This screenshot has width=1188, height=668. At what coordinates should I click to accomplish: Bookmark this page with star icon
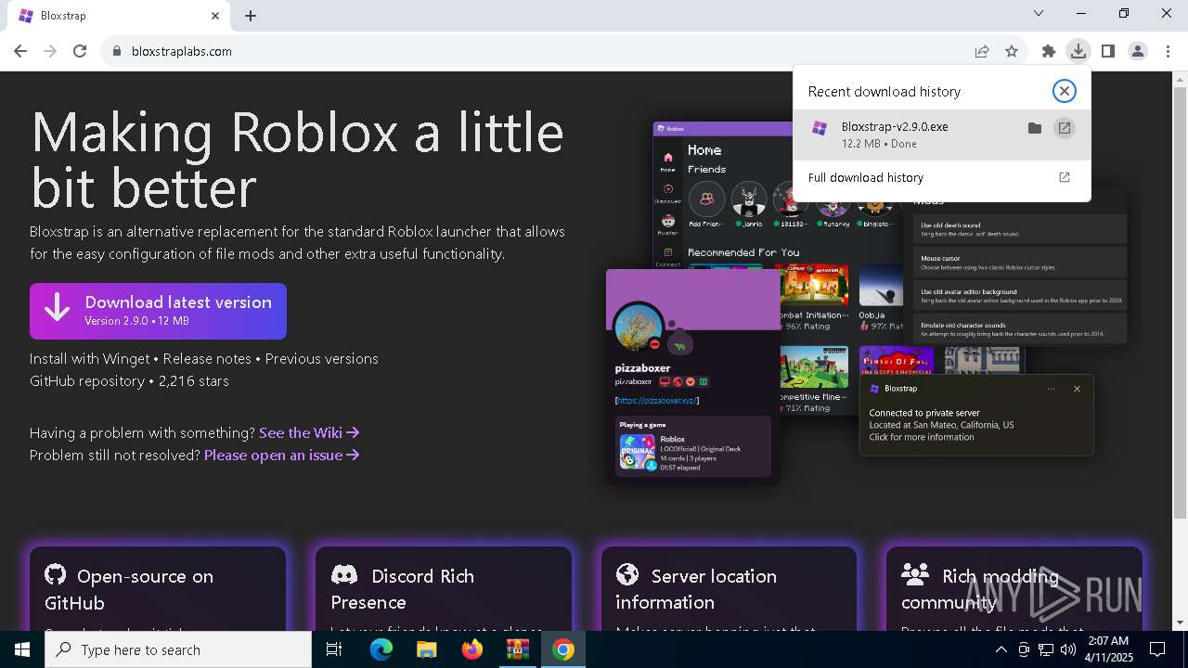1012,52
